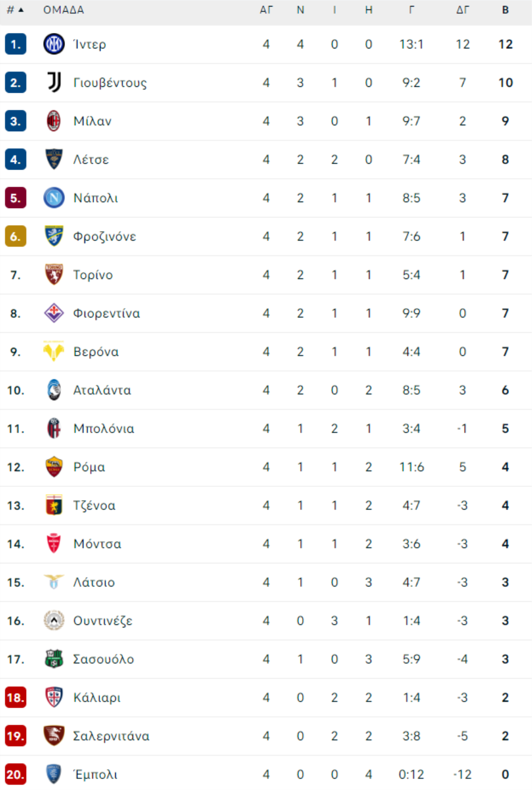Image resolution: width=532 pixels, height=790 pixels.
Task: Select the Roma wolf crest icon
Action: [x=54, y=467]
